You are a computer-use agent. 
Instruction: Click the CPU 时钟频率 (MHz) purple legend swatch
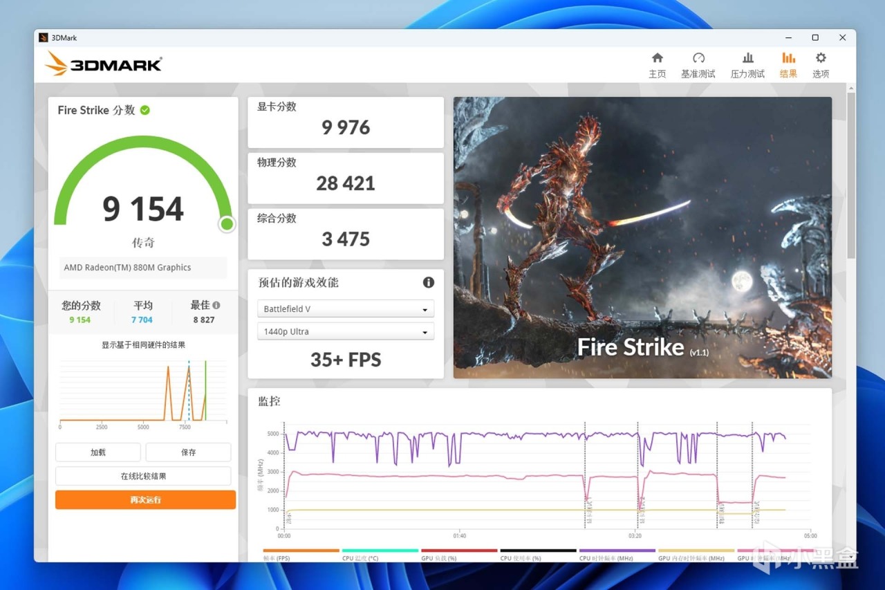pyautogui.click(x=617, y=551)
